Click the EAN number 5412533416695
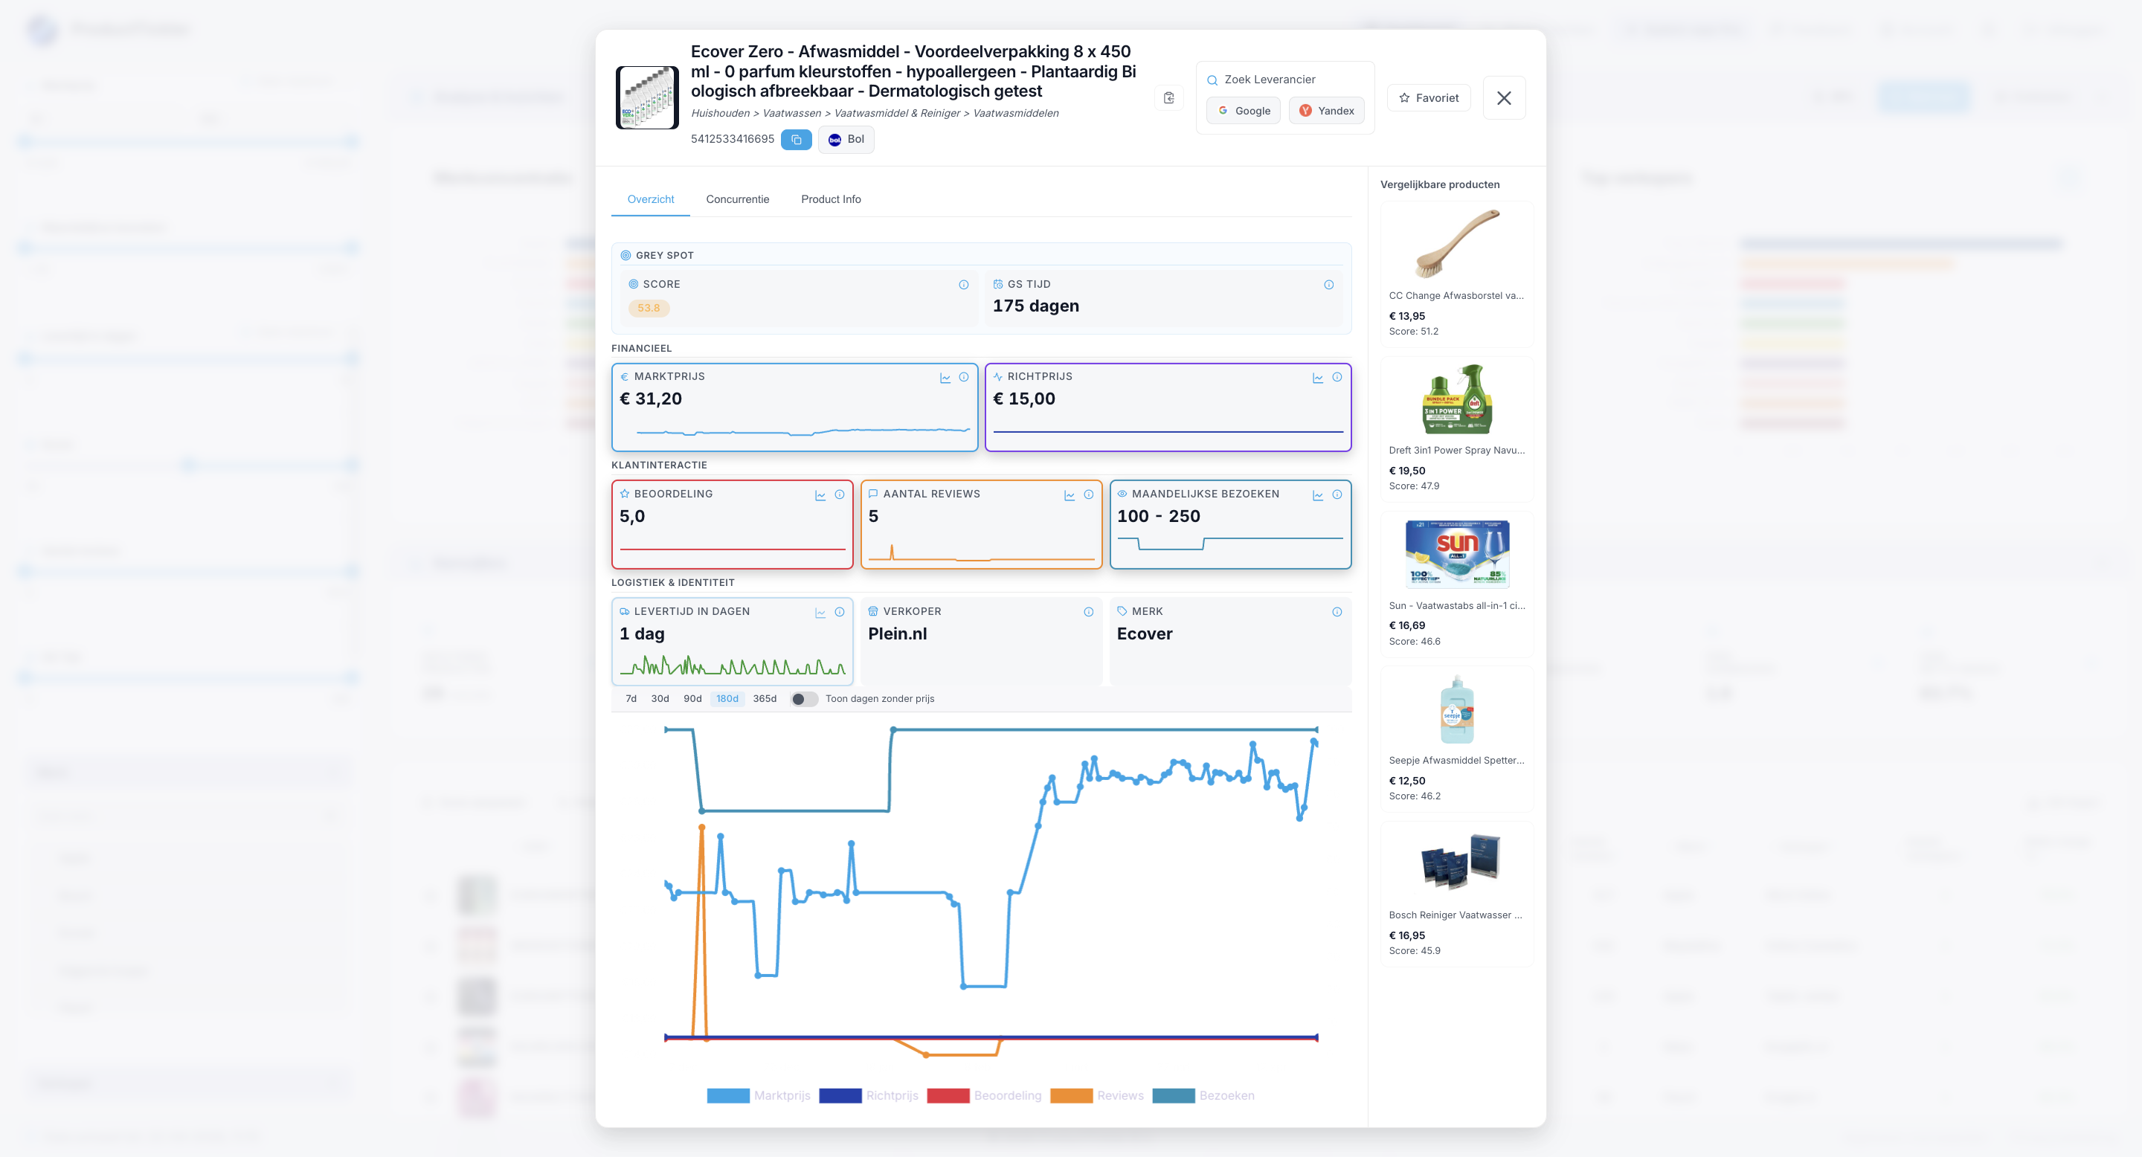 coord(733,140)
